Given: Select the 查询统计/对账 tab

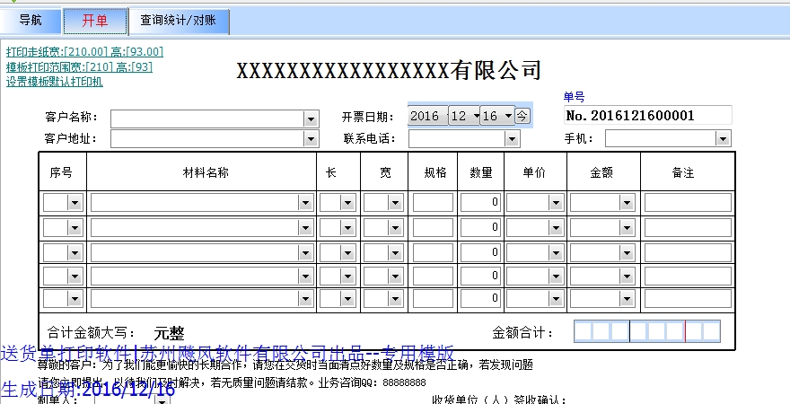Looking at the screenshot, I should pos(179,21).
